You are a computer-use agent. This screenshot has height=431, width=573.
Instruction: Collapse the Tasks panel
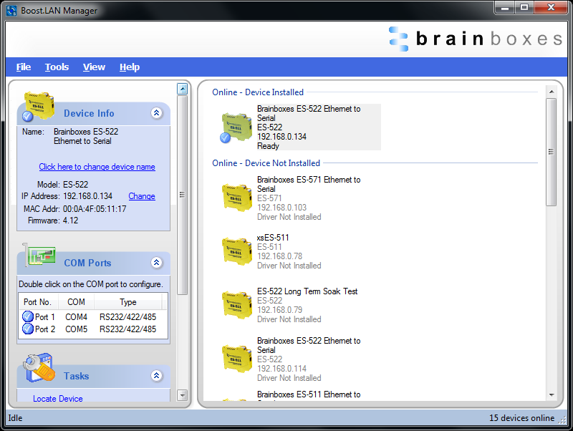(x=156, y=376)
